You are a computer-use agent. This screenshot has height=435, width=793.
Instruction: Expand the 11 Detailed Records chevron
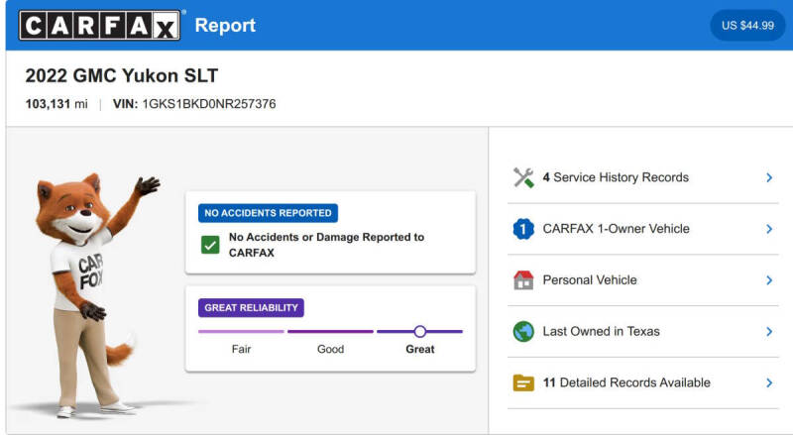point(769,382)
